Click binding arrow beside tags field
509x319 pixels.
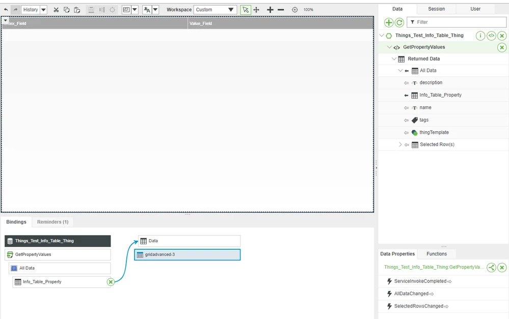pos(406,120)
